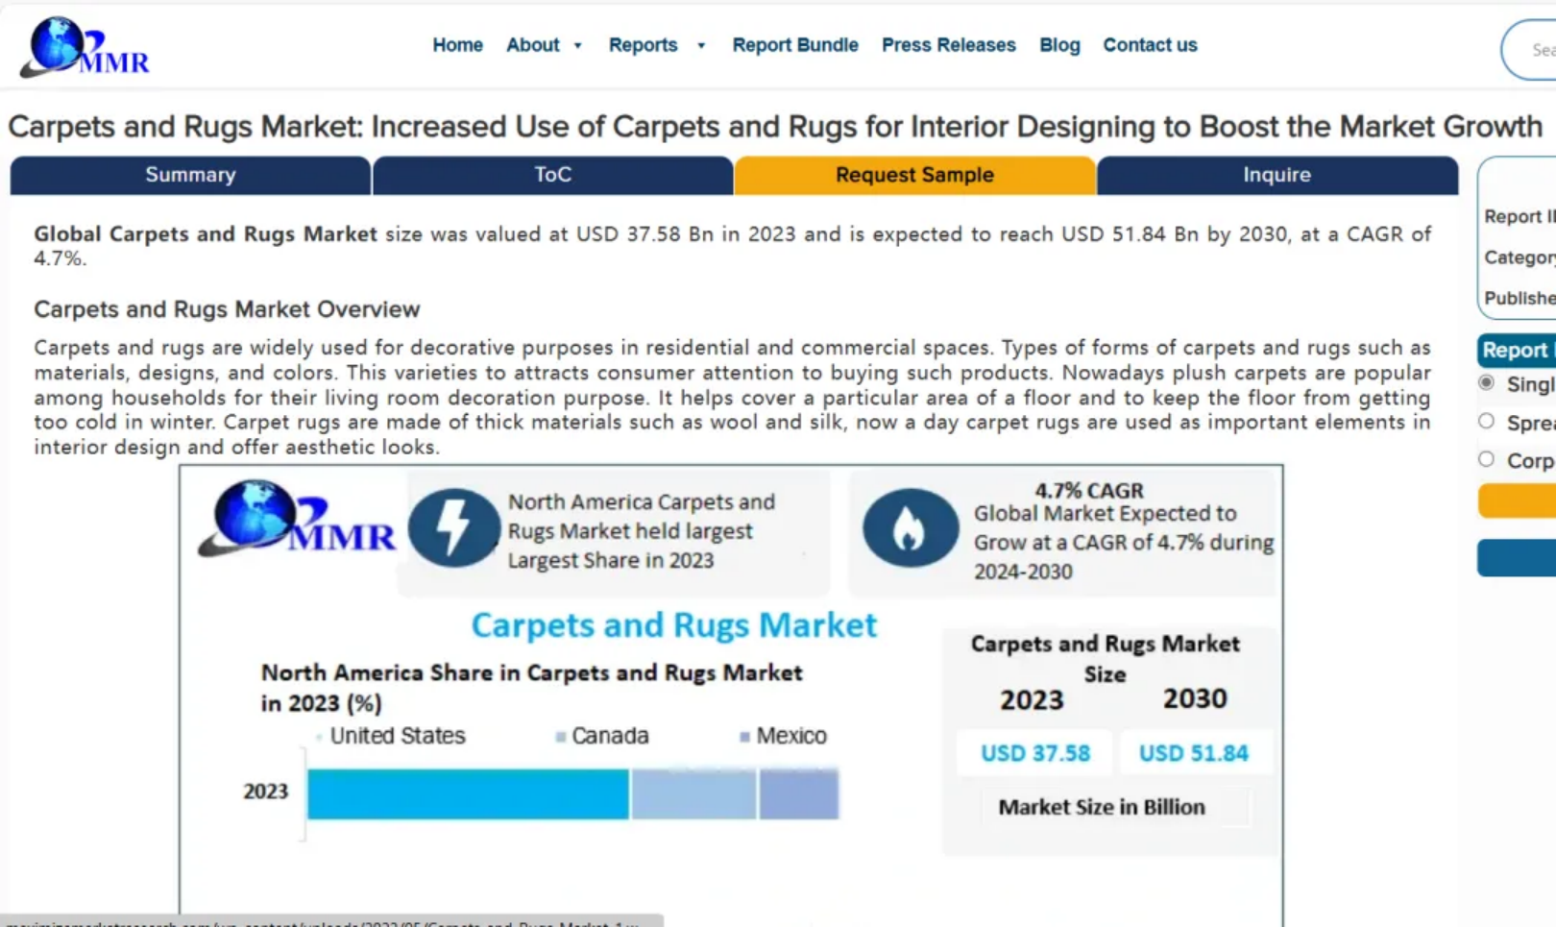Click the Mexico legend square marker

coord(744,737)
